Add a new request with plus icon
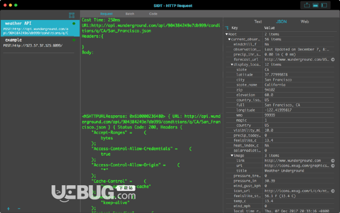This screenshot has width=340, height=213. [8, 208]
